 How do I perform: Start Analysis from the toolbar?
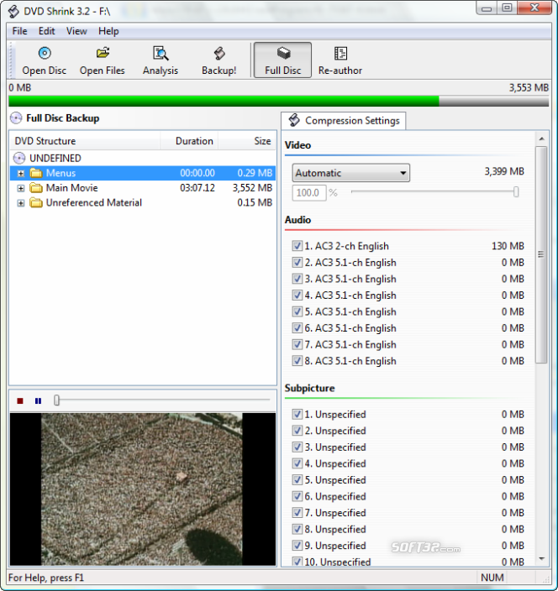point(160,60)
